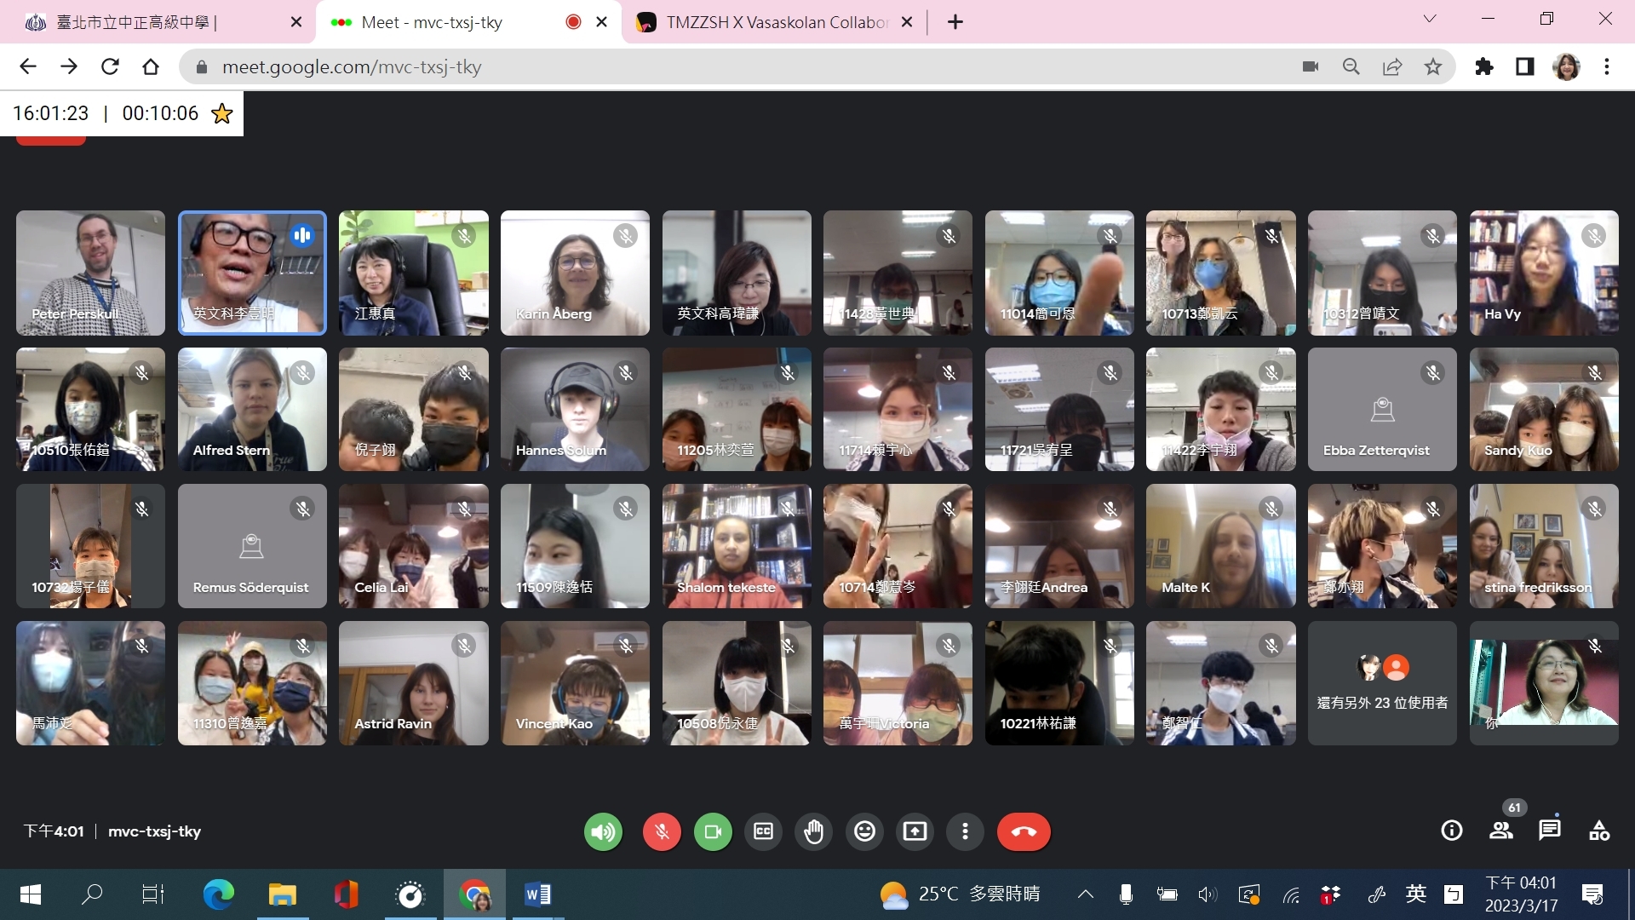Turn off the green camera button

pyautogui.click(x=713, y=831)
